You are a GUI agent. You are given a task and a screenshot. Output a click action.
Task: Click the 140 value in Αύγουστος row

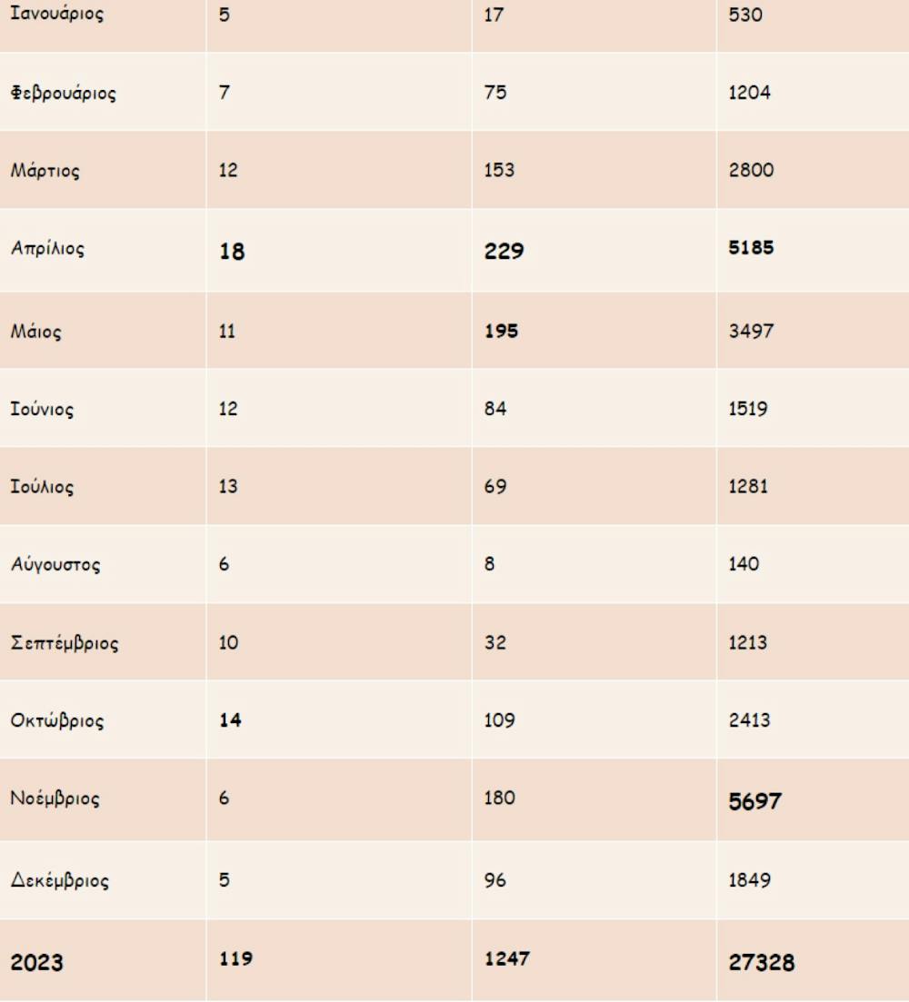pos(744,564)
